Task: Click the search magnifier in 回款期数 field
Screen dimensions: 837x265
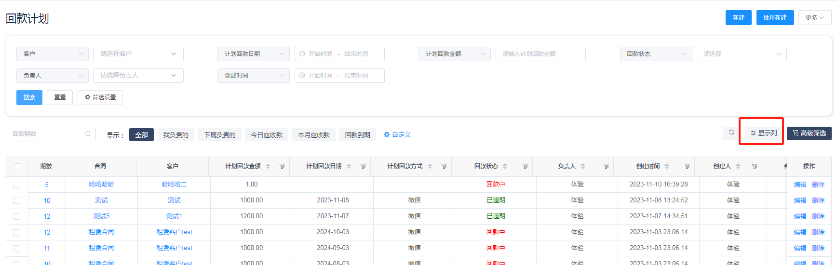Action: [x=88, y=134]
